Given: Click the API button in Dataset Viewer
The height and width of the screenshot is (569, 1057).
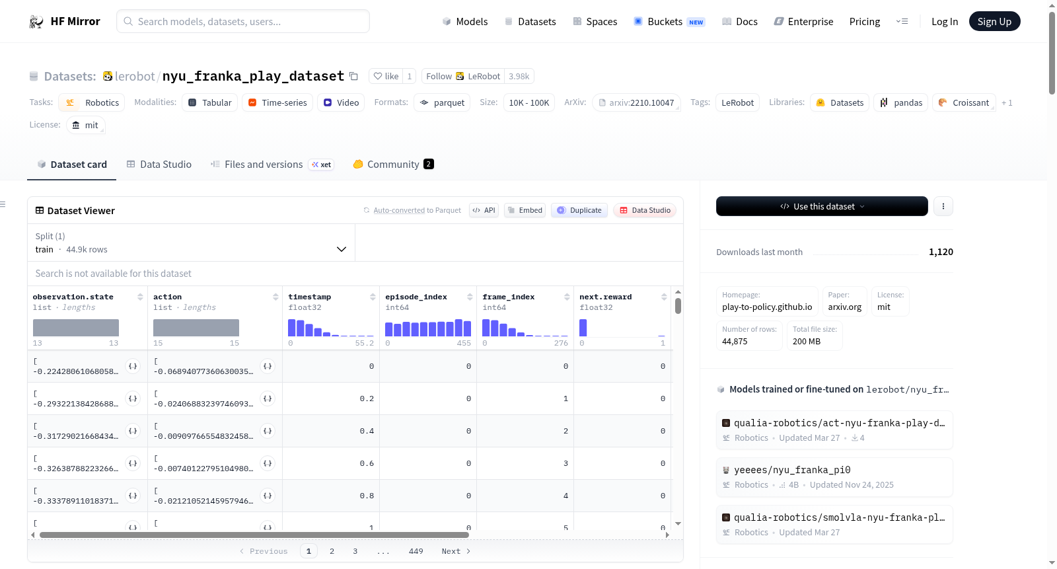Looking at the screenshot, I should [484, 210].
